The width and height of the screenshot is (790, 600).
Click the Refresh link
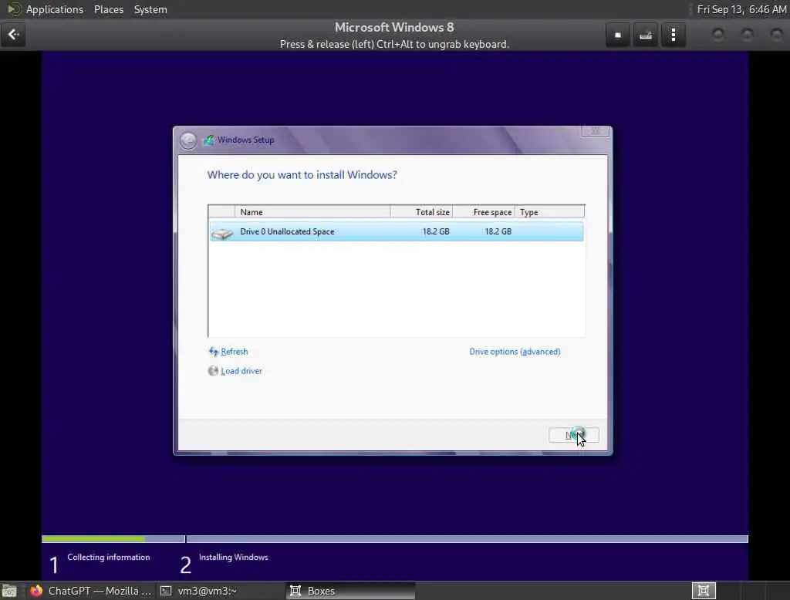click(x=235, y=352)
